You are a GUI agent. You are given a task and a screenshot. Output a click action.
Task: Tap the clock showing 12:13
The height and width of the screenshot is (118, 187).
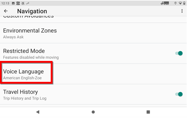pyautogui.click(x=5, y=3)
